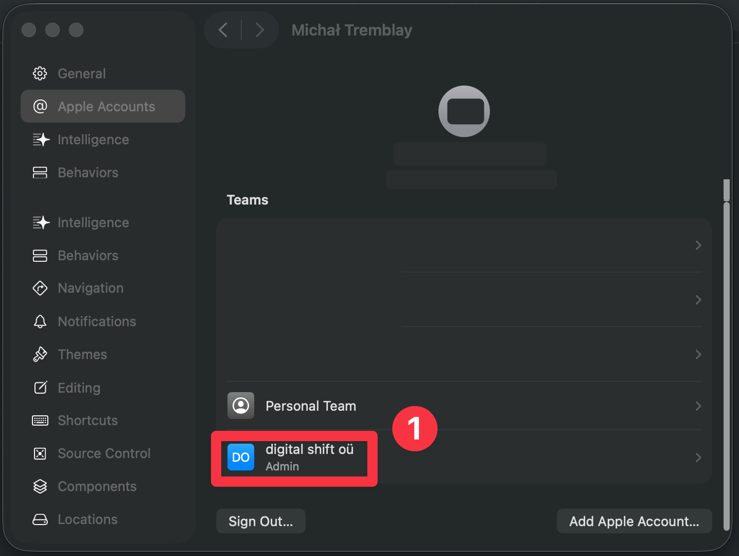Click the Source Control icon
Viewport: 739px width, 556px height.
(x=40, y=453)
